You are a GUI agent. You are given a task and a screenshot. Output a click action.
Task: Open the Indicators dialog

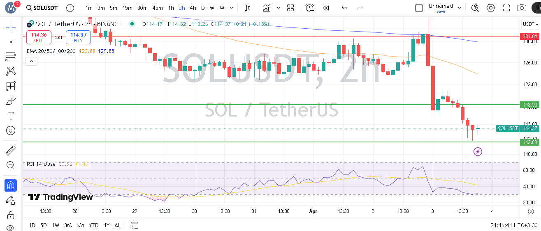(x=267, y=8)
